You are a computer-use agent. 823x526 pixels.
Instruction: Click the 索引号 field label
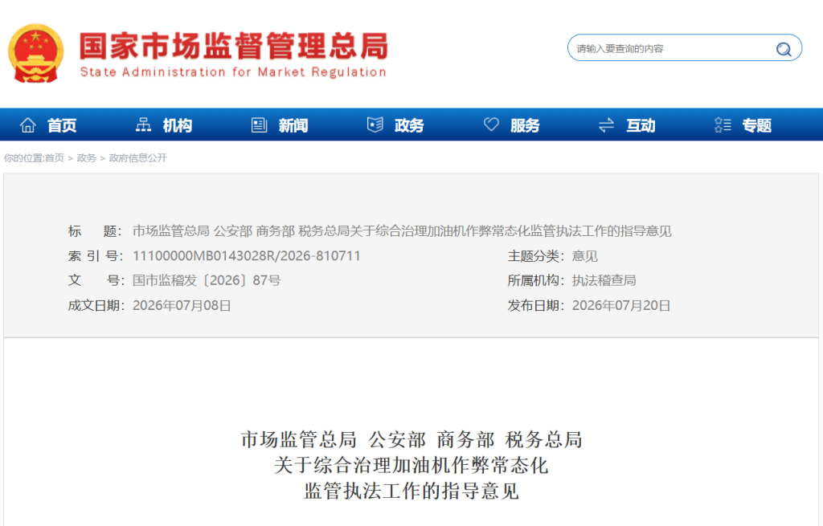[x=95, y=256]
